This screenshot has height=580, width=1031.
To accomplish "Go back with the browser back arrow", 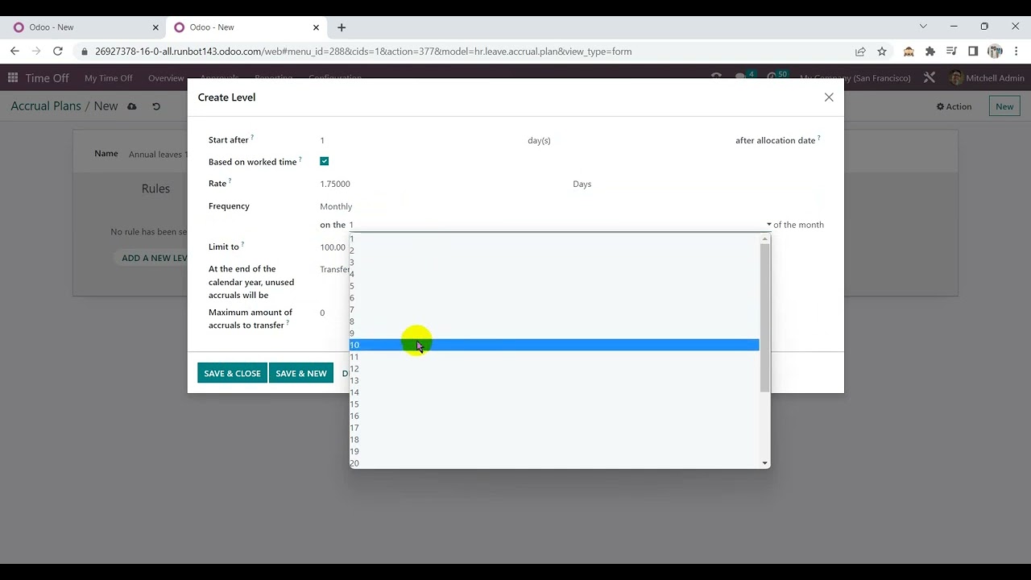I will (x=14, y=51).
